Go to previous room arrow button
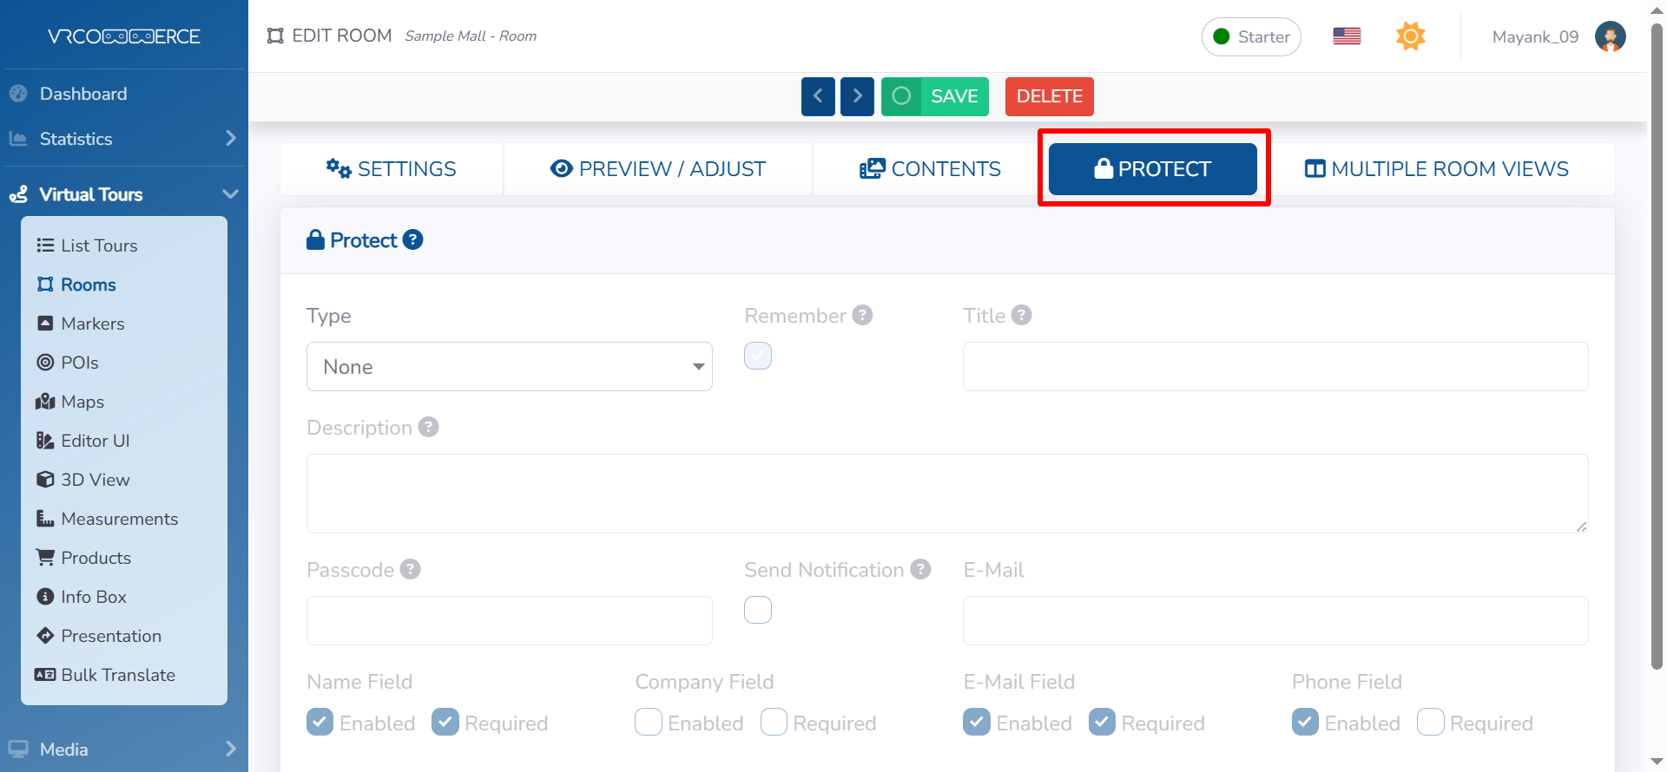 [x=818, y=96]
